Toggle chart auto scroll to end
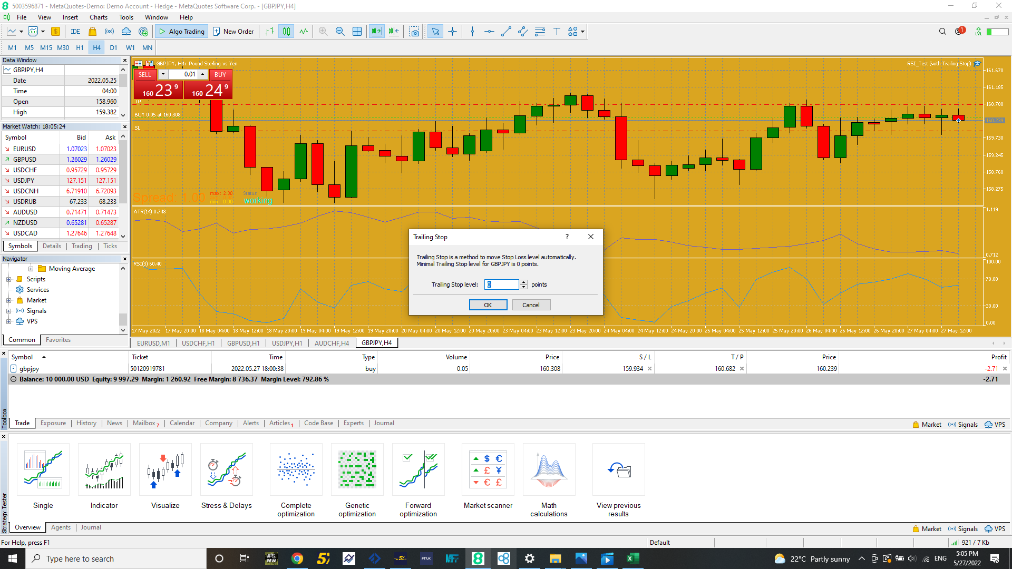 377,32
